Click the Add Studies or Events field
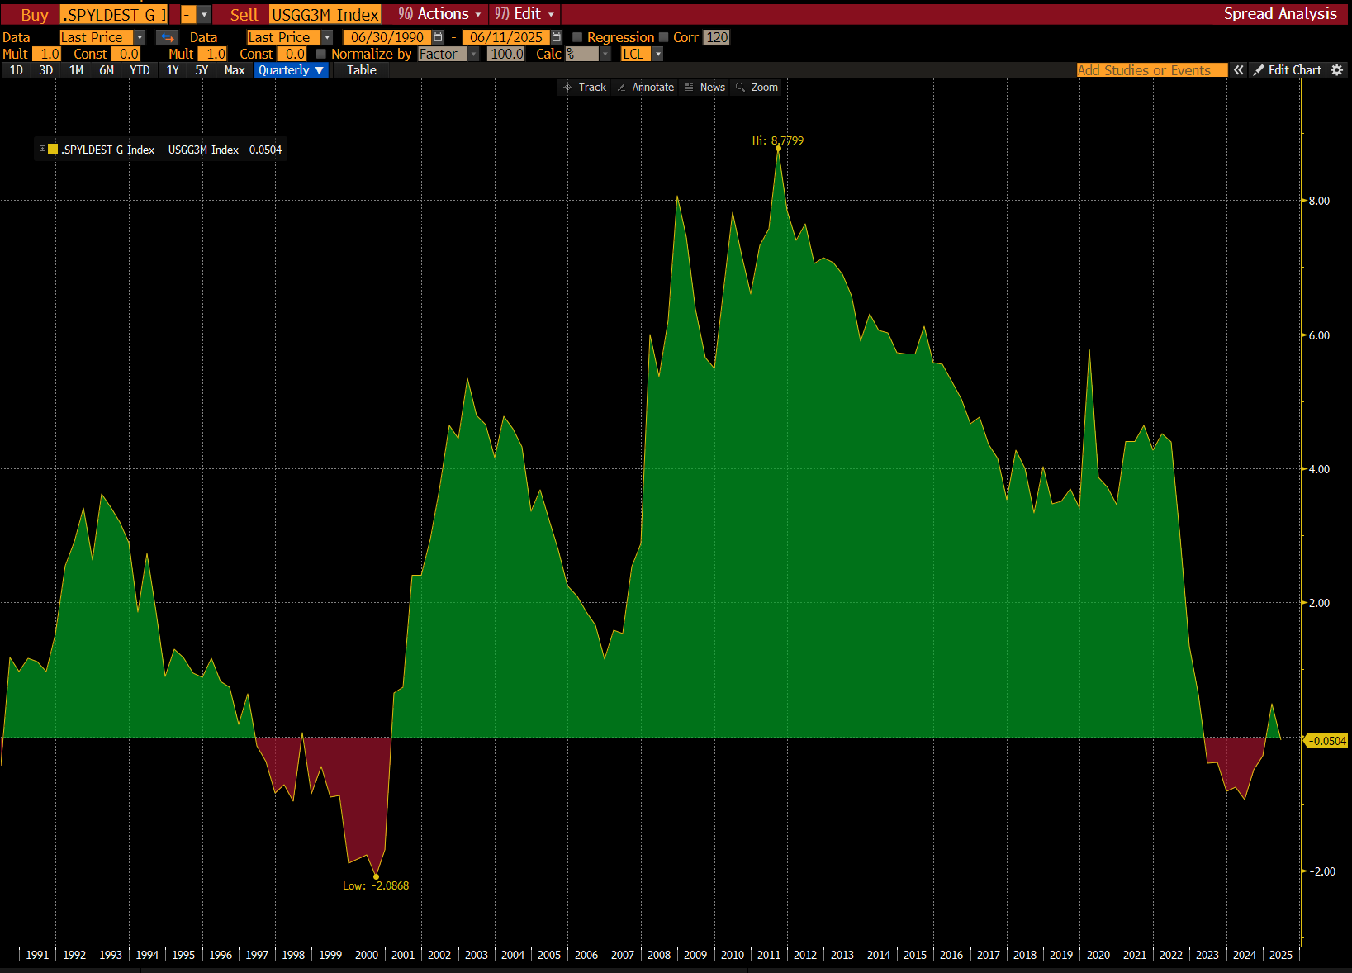The image size is (1352, 973). [1152, 70]
